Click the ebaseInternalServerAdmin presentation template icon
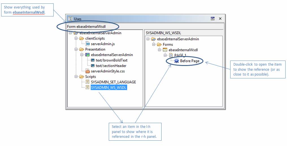This screenshot has width=287, height=146. coord(88,55)
